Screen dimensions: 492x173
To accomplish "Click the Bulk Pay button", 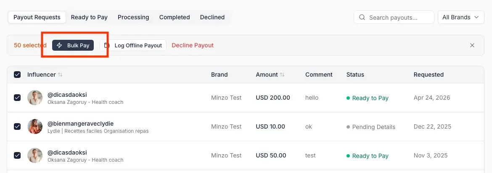I will pos(73,45).
